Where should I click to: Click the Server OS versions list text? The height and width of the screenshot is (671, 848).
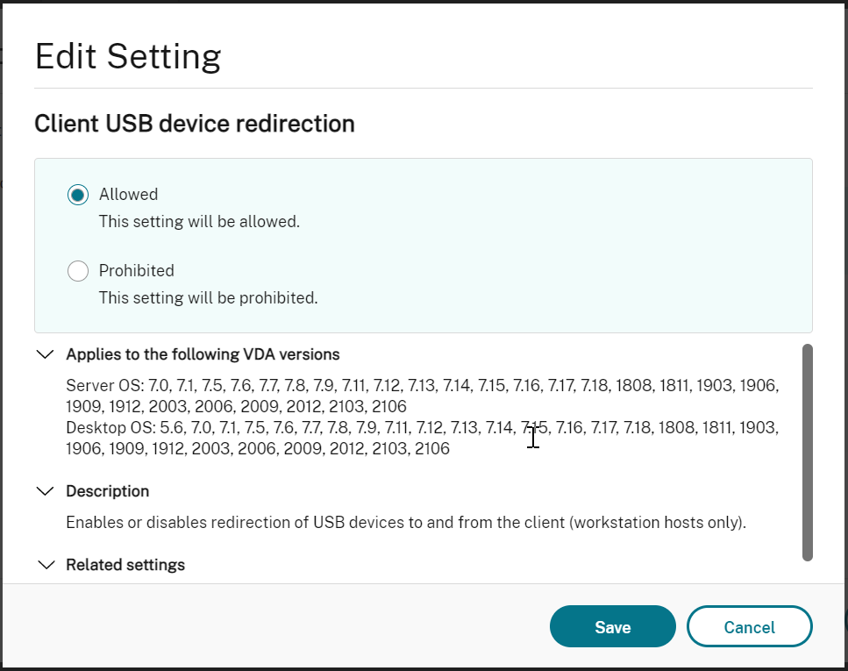point(422,396)
